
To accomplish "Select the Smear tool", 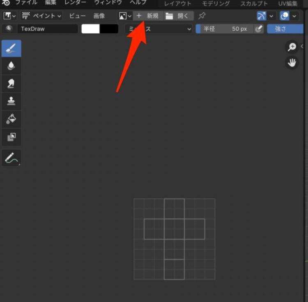I will [x=11, y=84].
